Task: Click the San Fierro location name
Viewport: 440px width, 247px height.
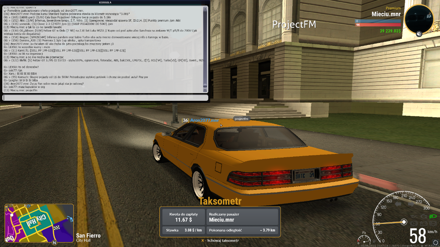Action: (x=88, y=236)
